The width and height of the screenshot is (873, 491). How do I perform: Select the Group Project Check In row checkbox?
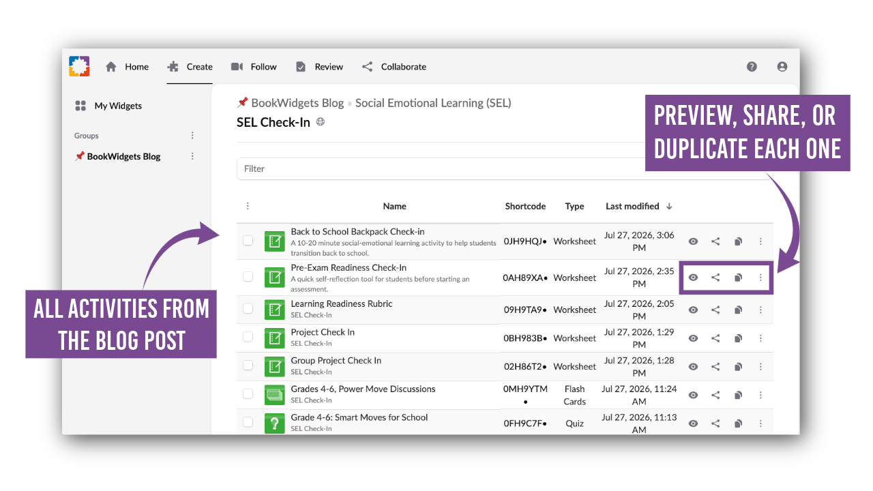[x=248, y=366]
